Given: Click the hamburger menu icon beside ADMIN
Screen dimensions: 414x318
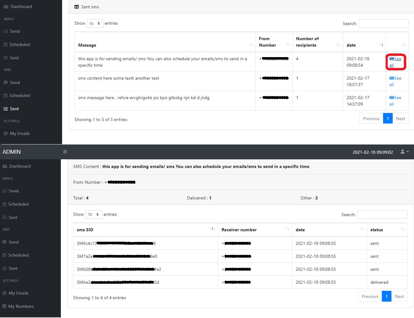Looking at the screenshot, I should [65, 152].
